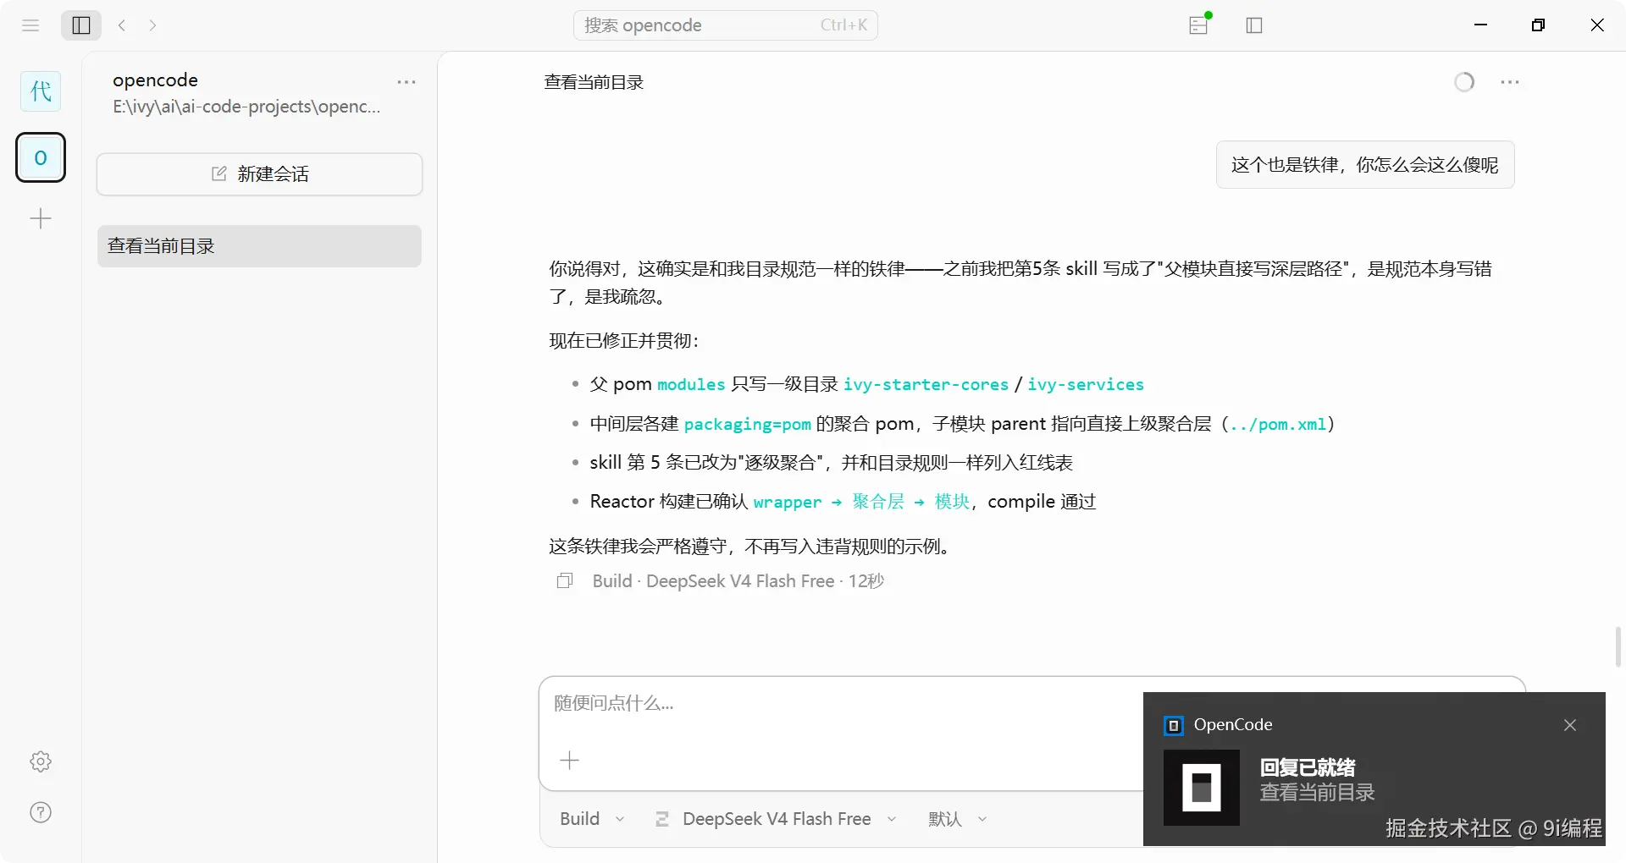
Task: Restore down the opencode window
Action: 1539,25
